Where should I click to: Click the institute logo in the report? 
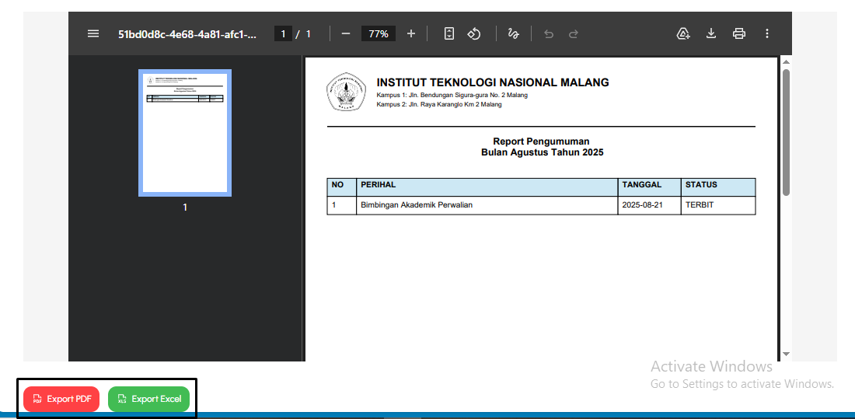coord(346,92)
